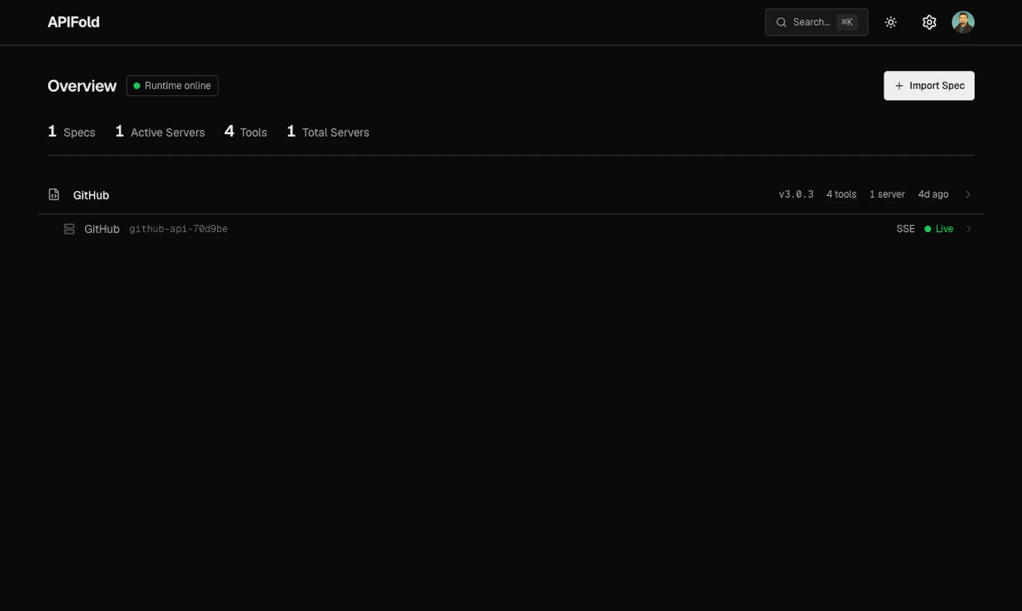Click the Active Servers stat counter
Image resolution: width=1022 pixels, height=611 pixels.
pyautogui.click(x=160, y=132)
